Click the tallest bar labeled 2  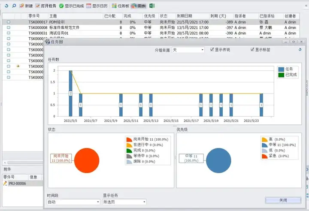pyautogui.click(x=70, y=93)
